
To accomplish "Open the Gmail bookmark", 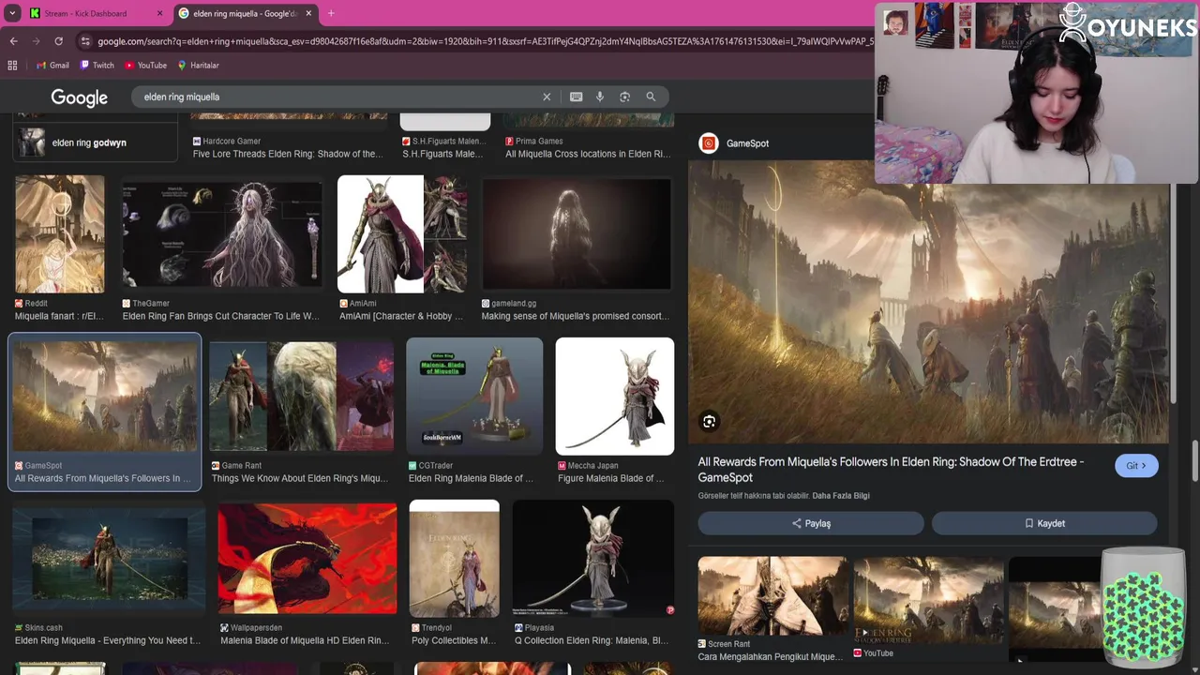I will coord(52,66).
